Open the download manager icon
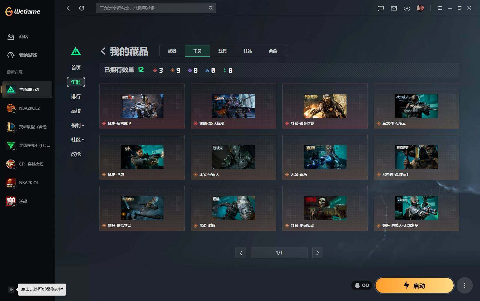480x301 pixels. point(407,8)
